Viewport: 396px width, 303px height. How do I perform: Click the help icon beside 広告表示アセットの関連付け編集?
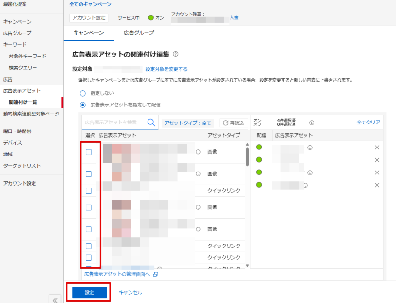[176, 54]
